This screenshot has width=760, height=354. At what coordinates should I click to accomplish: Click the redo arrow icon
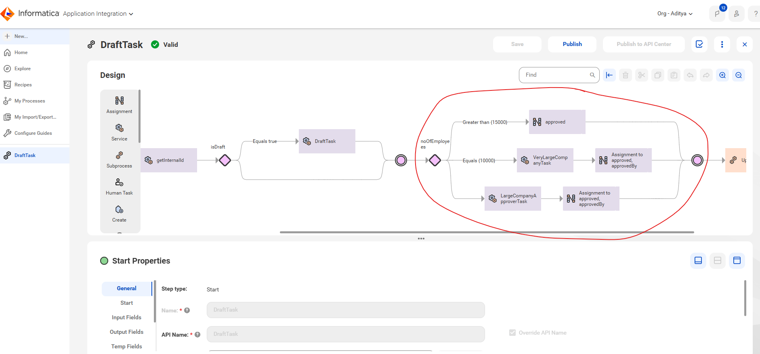706,75
